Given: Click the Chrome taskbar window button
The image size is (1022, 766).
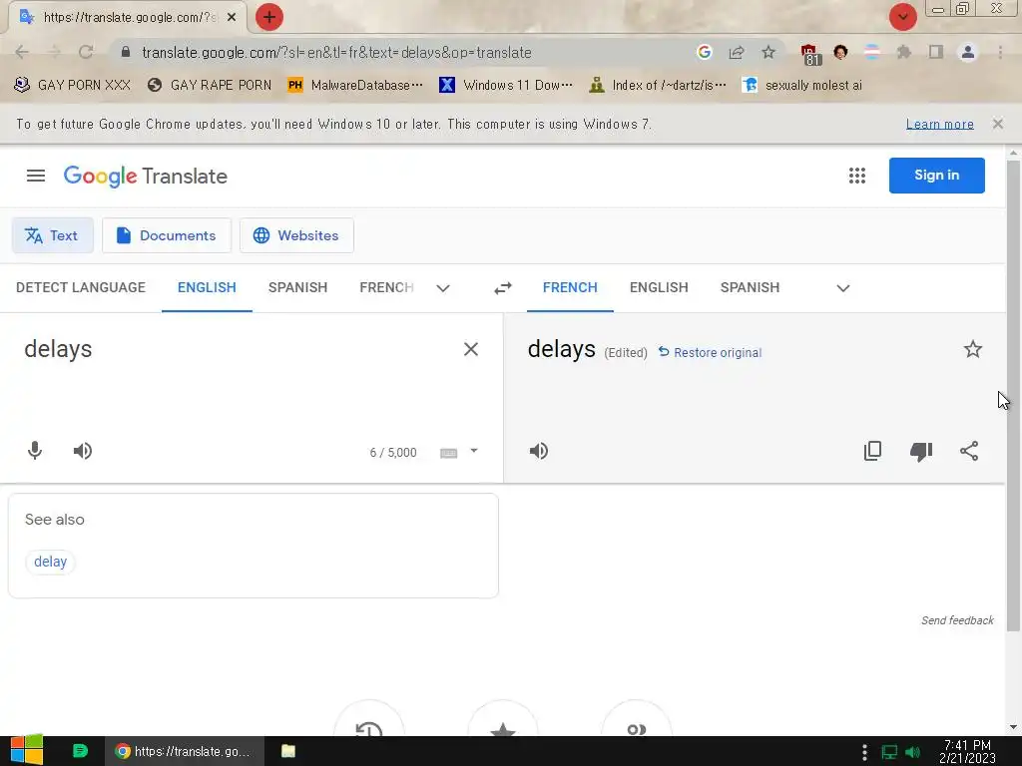Looking at the screenshot, I should 185,751.
